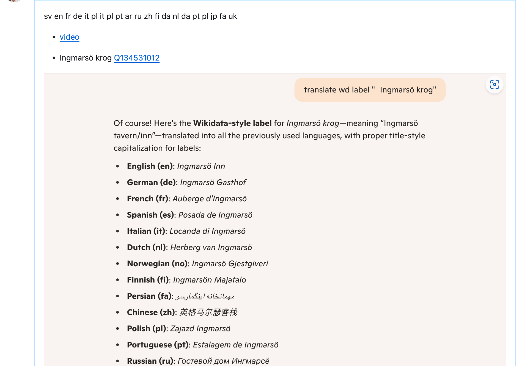Click the screenshot capture icon
The width and height of the screenshot is (521, 366).
point(494,84)
